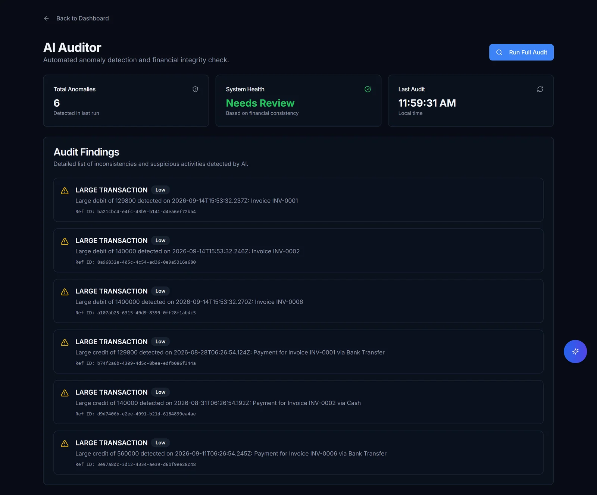Click the Audit Findings heading

click(86, 152)
